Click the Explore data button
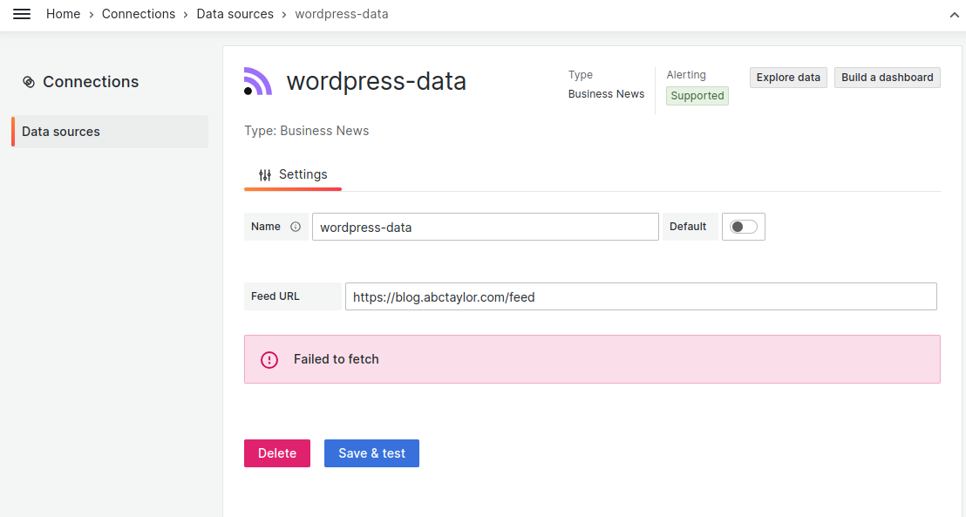 pyautogui.click(x=788, y=78)
